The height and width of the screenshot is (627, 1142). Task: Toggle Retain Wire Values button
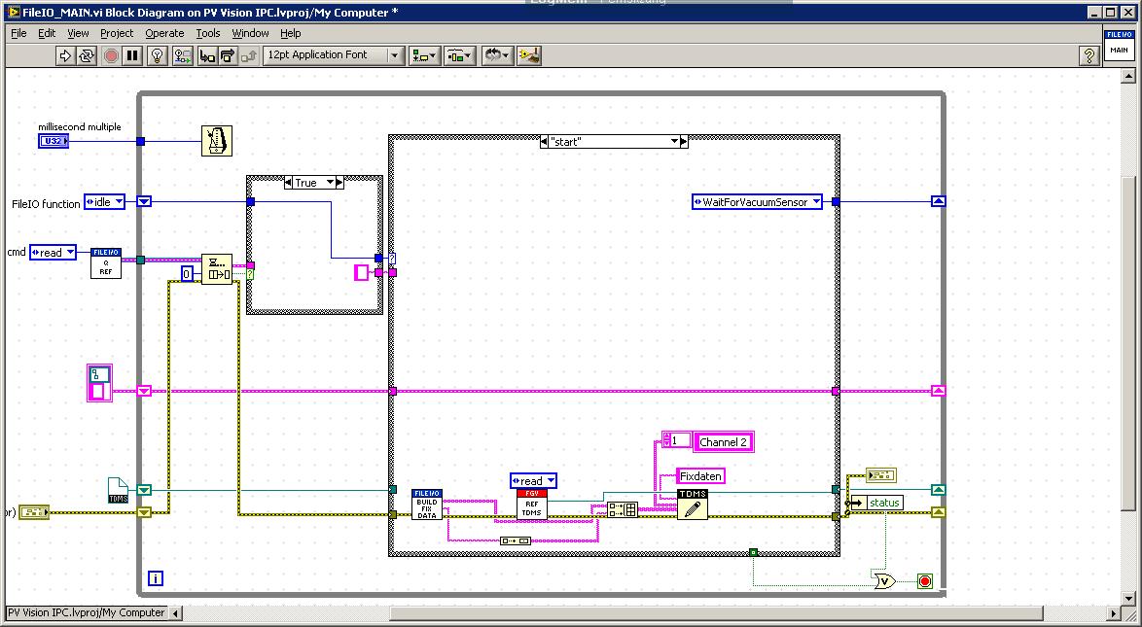click(182, 55)
